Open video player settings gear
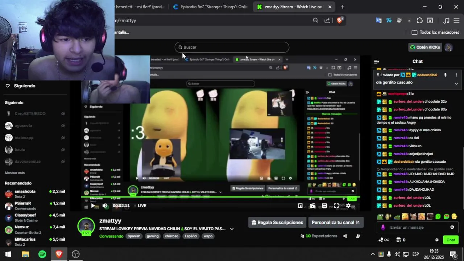This screenshot has height=261, width=464. coord(348,206)
